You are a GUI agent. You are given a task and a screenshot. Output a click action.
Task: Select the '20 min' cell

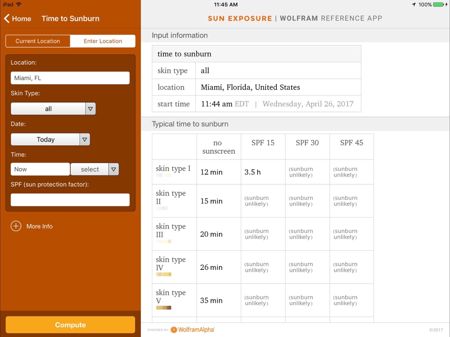[x=219, y=234]
